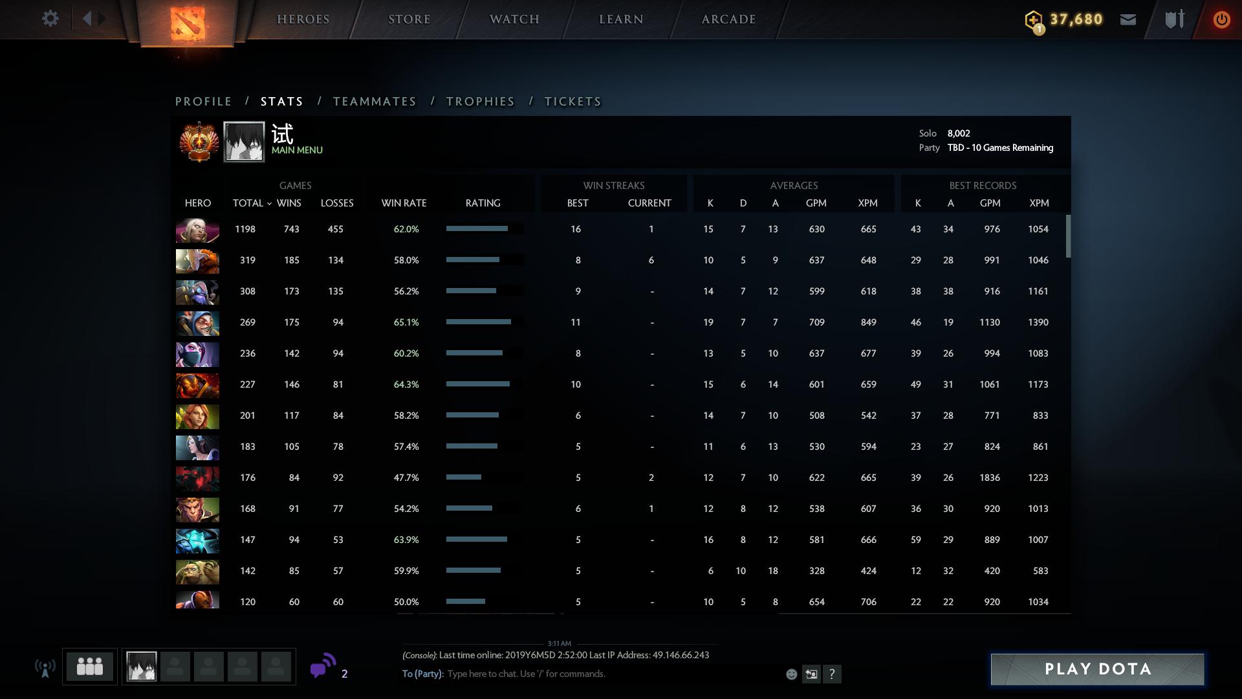Sort by TOTAL games column dropdown
This screenshot has width=1242, height=699.
point(252,203)
